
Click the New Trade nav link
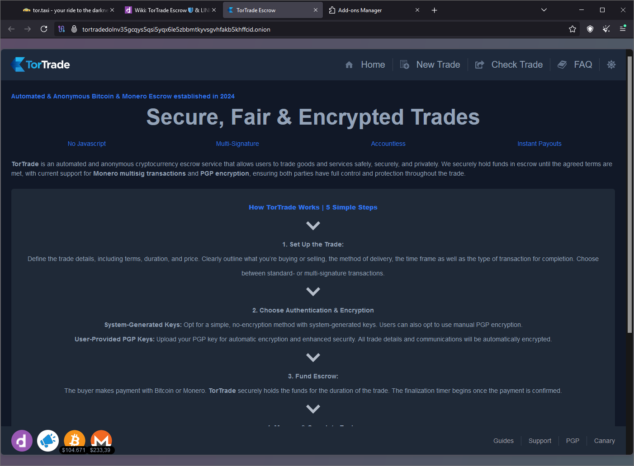click(430, 65)
